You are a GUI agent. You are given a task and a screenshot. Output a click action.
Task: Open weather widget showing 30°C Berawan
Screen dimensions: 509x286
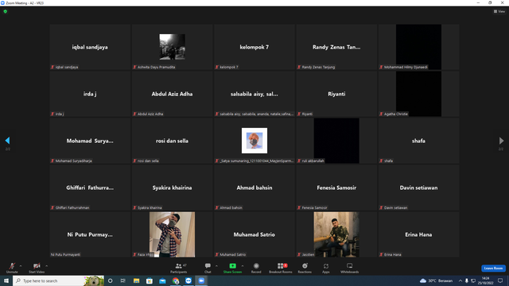pyautogui.click(x=436, y=280)
